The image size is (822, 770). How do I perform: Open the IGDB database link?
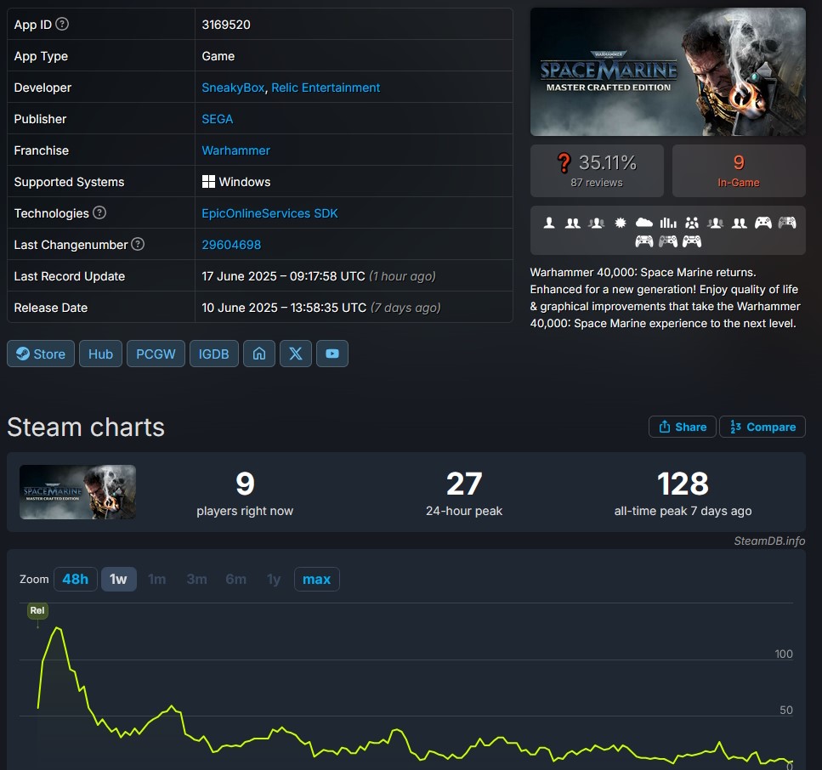pyautogui.click(x=214, y=354)
